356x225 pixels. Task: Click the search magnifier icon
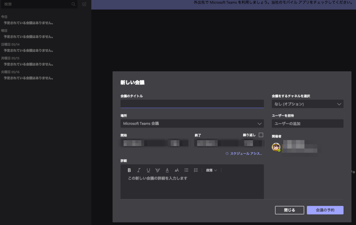73,4
